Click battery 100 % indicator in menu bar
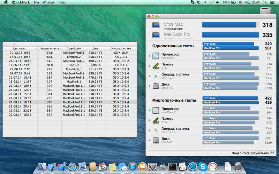The image size is (279, 174). click(229, 2)
